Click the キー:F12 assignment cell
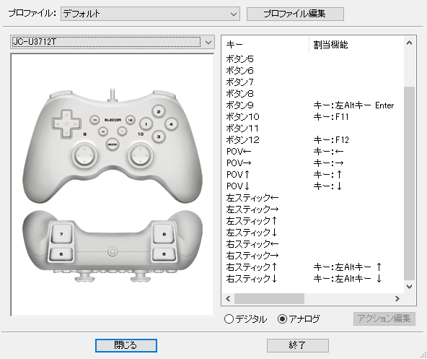 (x=331, y=140)
